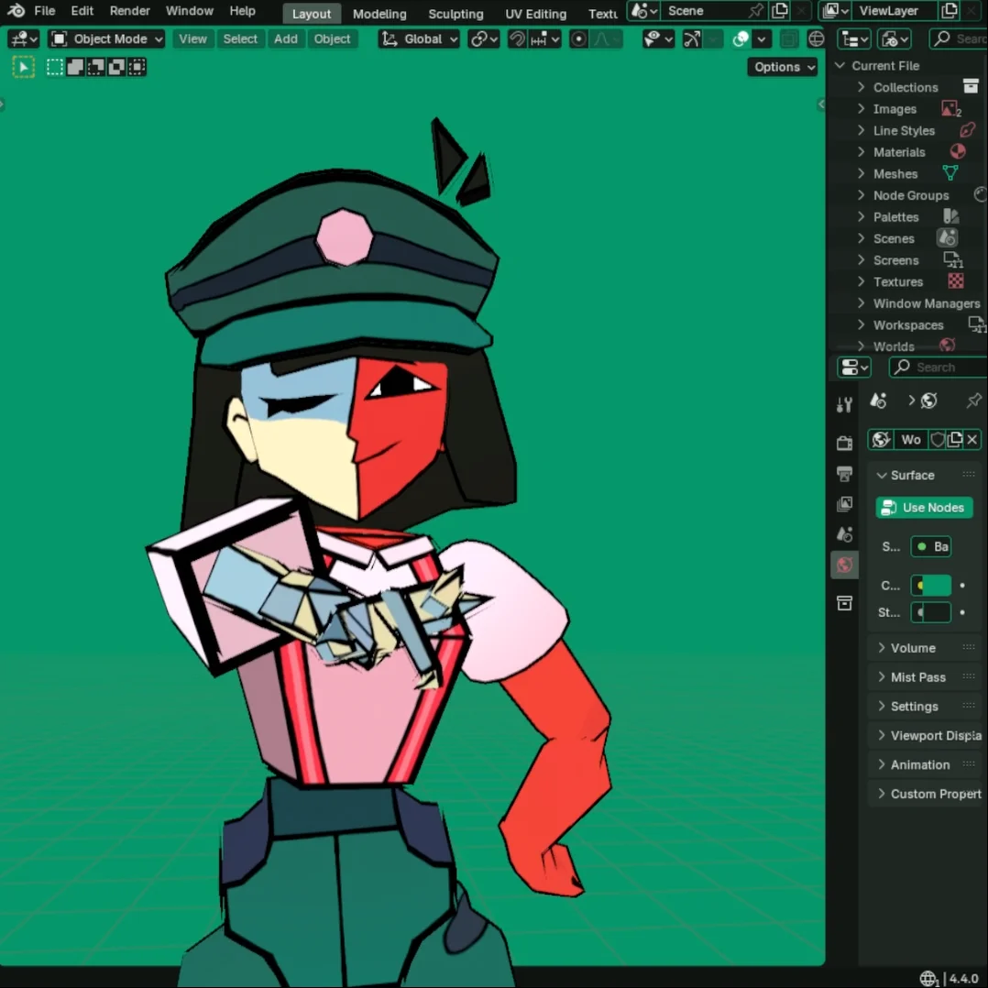
Task: Expand the Materials item in the outliner
Action: pos(860,151)
